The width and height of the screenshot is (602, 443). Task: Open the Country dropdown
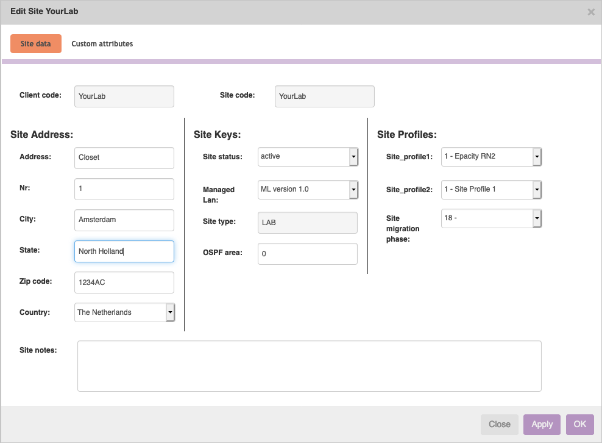(x=125, y=312)
